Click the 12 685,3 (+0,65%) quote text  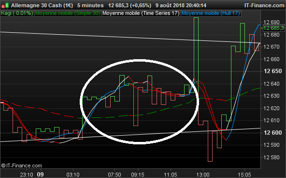129,5
